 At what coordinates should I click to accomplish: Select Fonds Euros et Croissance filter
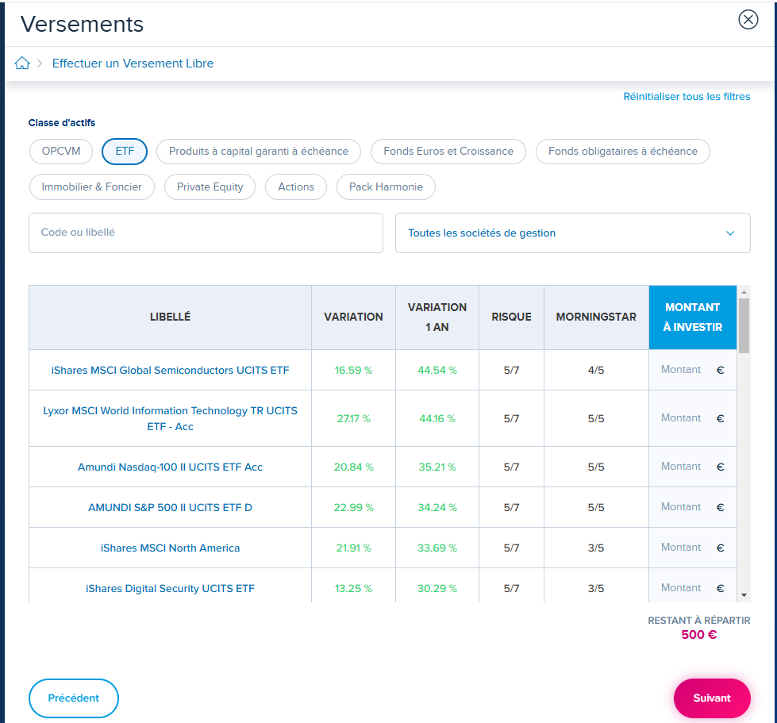click(x=448, y=151)
